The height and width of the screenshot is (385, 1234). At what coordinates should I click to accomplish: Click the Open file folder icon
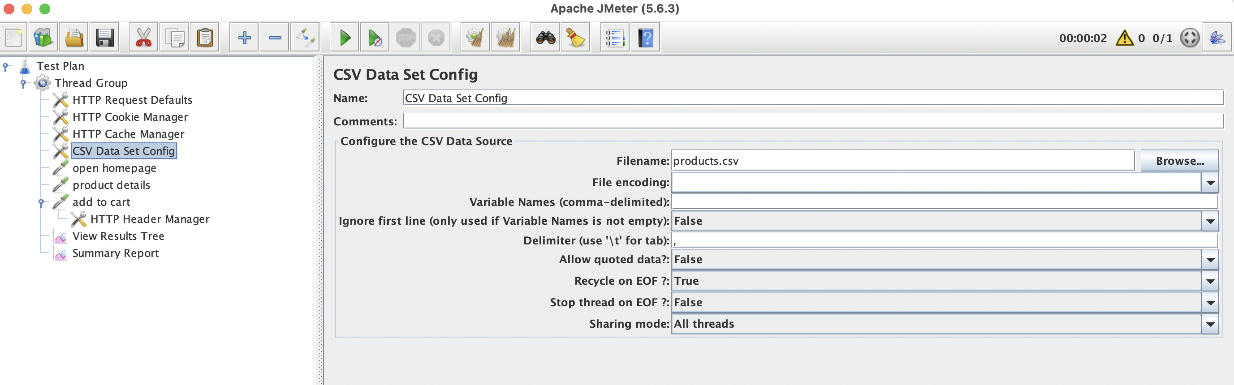(74, 37)
